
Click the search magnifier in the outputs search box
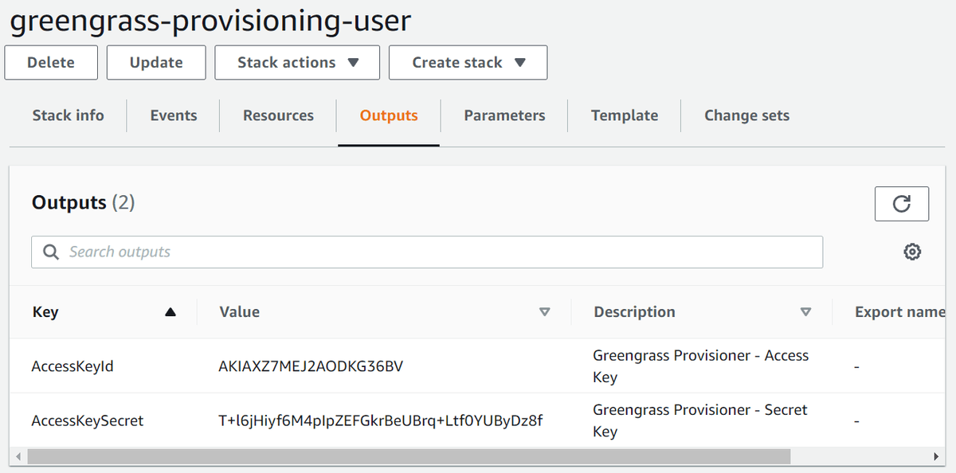click(50, 252)
